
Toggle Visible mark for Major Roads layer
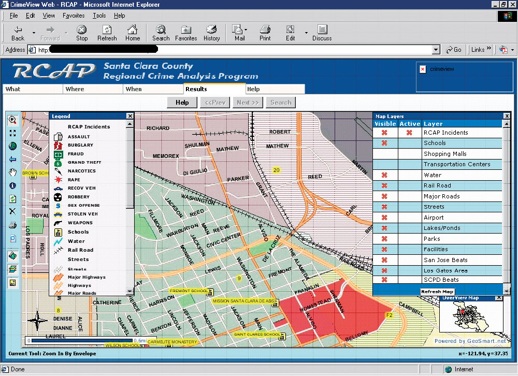(x=384, y=196)
